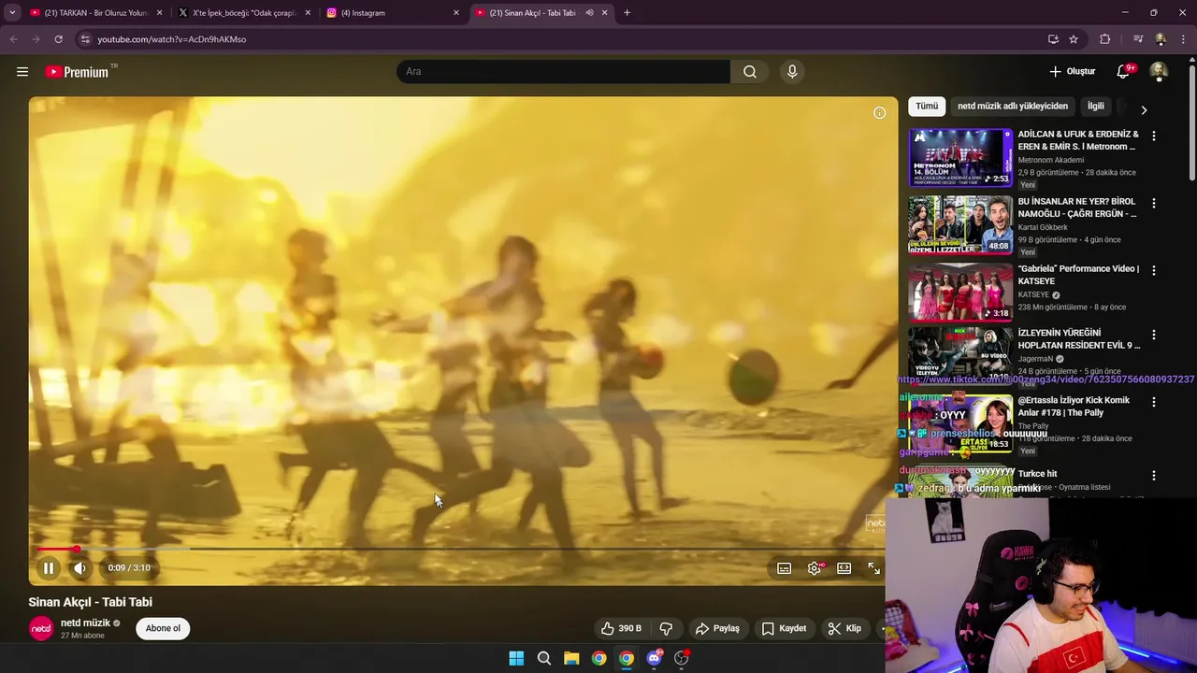This screenshot has width=1197, height=673.
Task: Open options for Resident Evil 9 video
Action: (x=1153, y=335)
